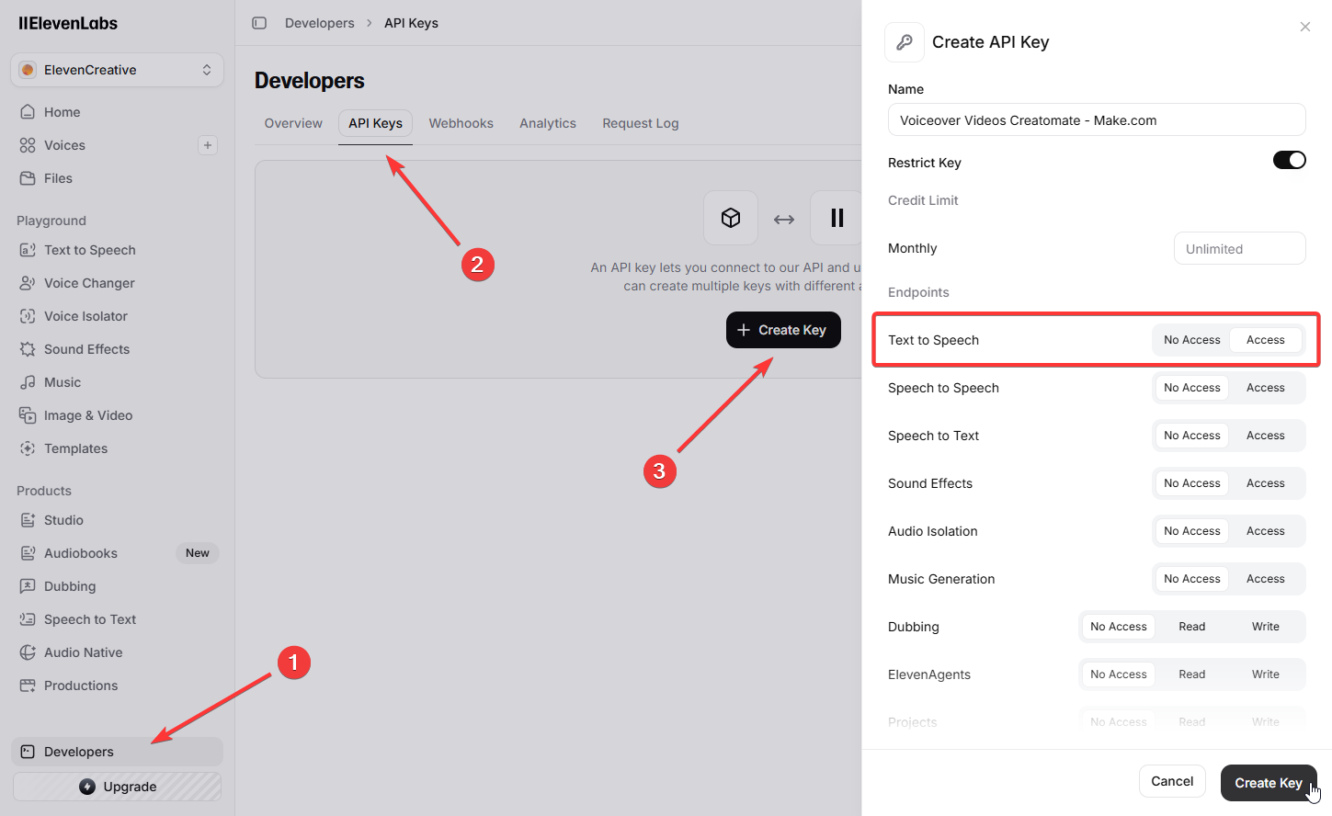Switch to the Webhooks tab
Screen dimensions: 1332x816
click(x=461, y=123)
